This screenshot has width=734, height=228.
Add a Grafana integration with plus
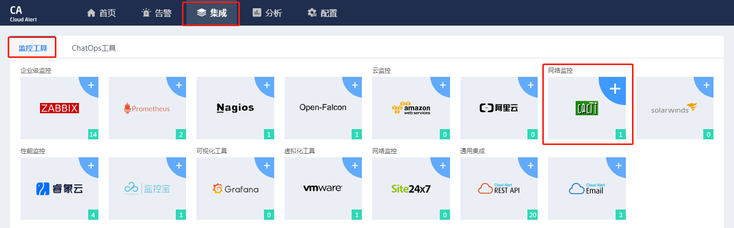tap(267, 166)
